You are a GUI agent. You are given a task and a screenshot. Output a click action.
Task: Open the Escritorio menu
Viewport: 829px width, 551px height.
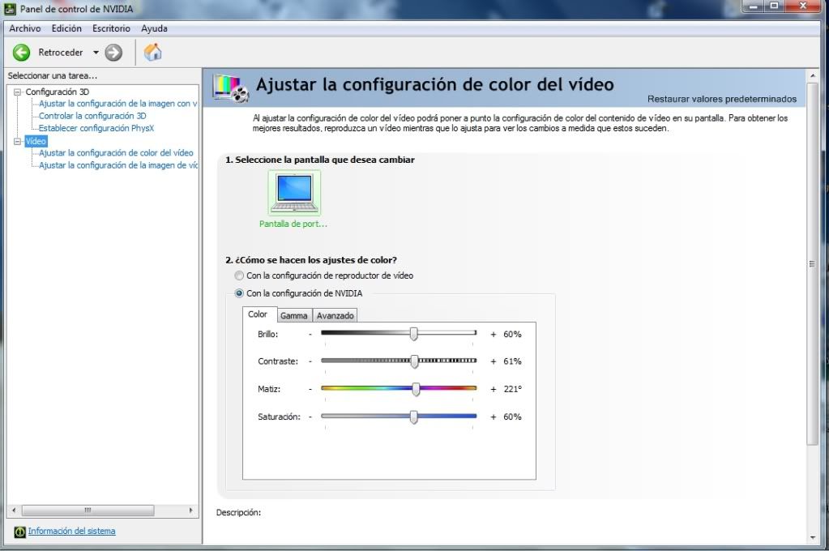[111, 28]
